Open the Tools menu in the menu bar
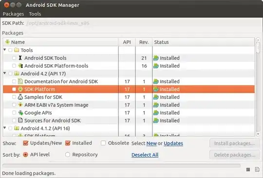263x178 pixels. pyautogui.click(x=35, y=14)
